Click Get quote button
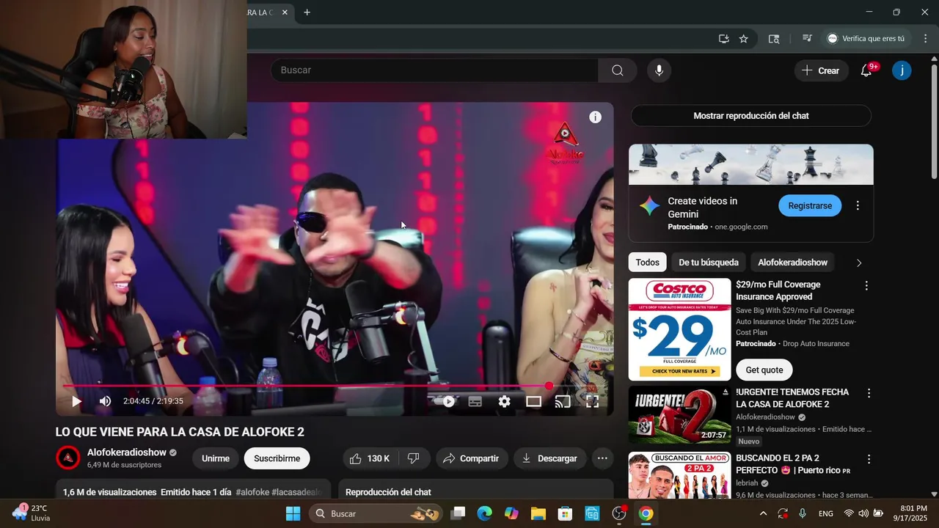 point(764,370)
